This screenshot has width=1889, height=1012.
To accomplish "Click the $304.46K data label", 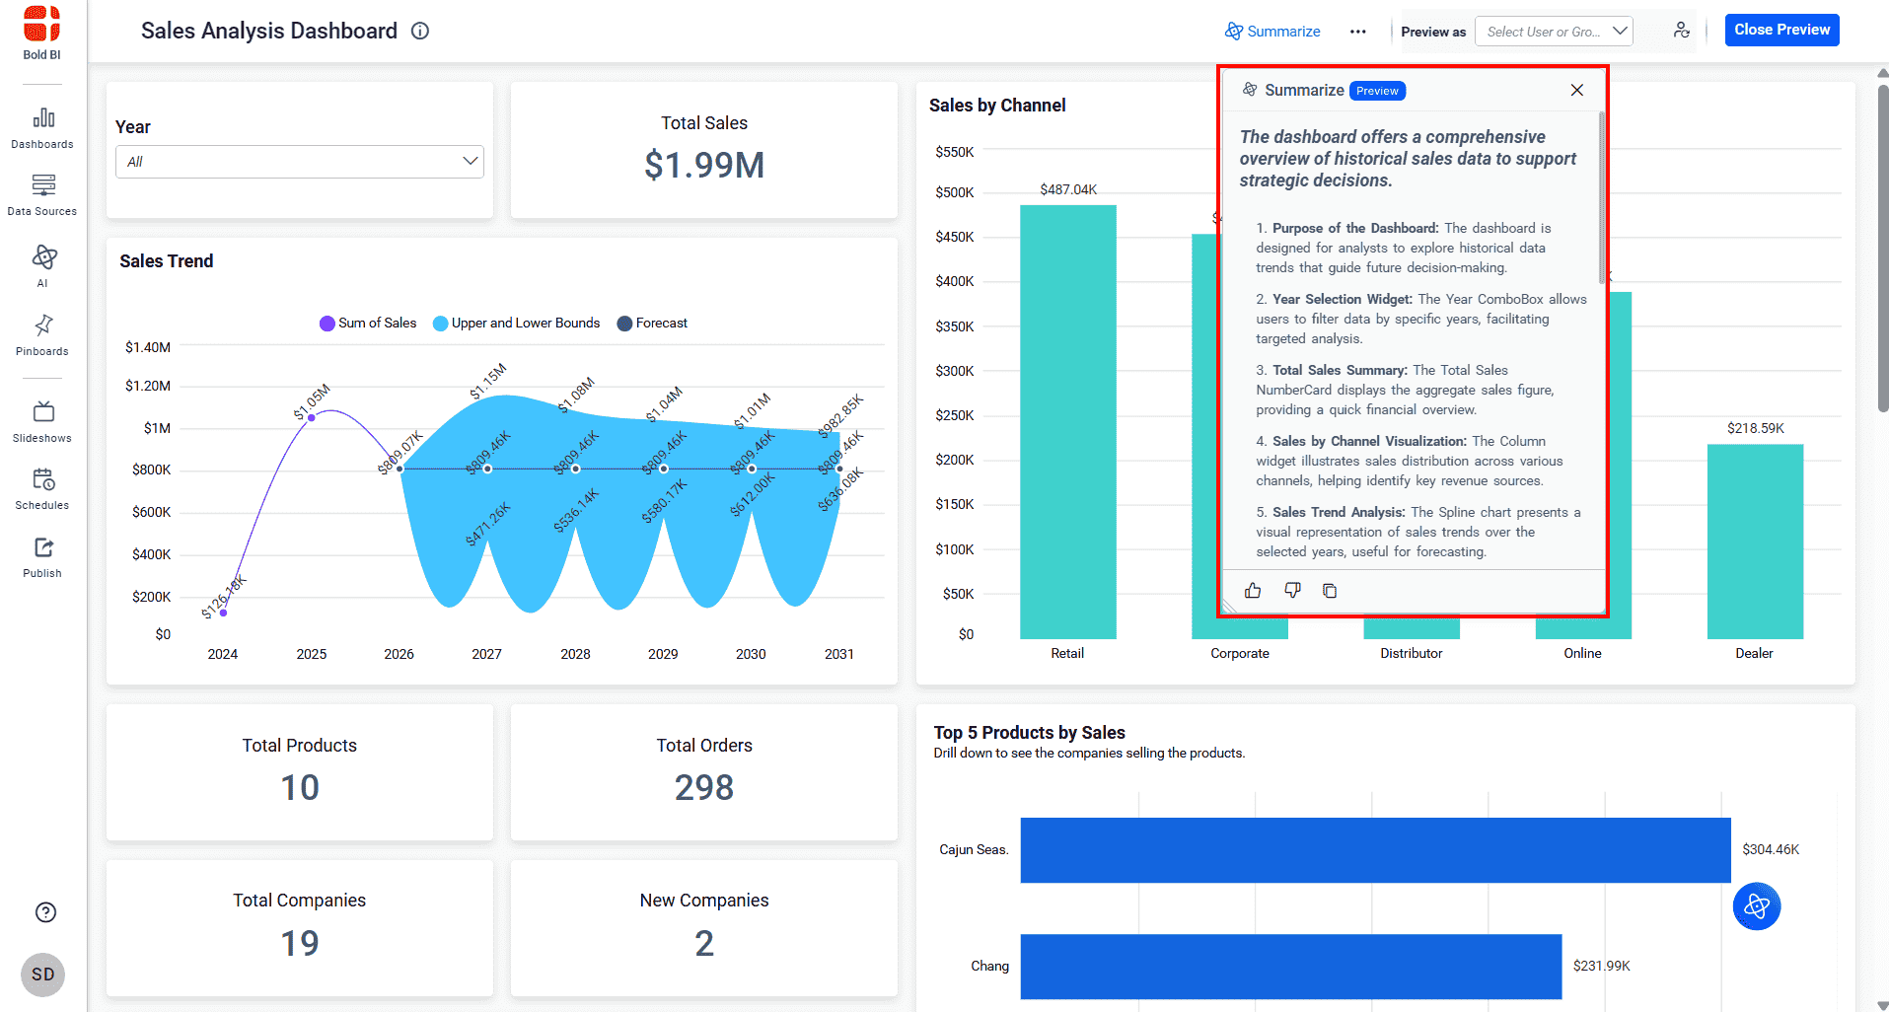I will click(x=1771, y=849).
